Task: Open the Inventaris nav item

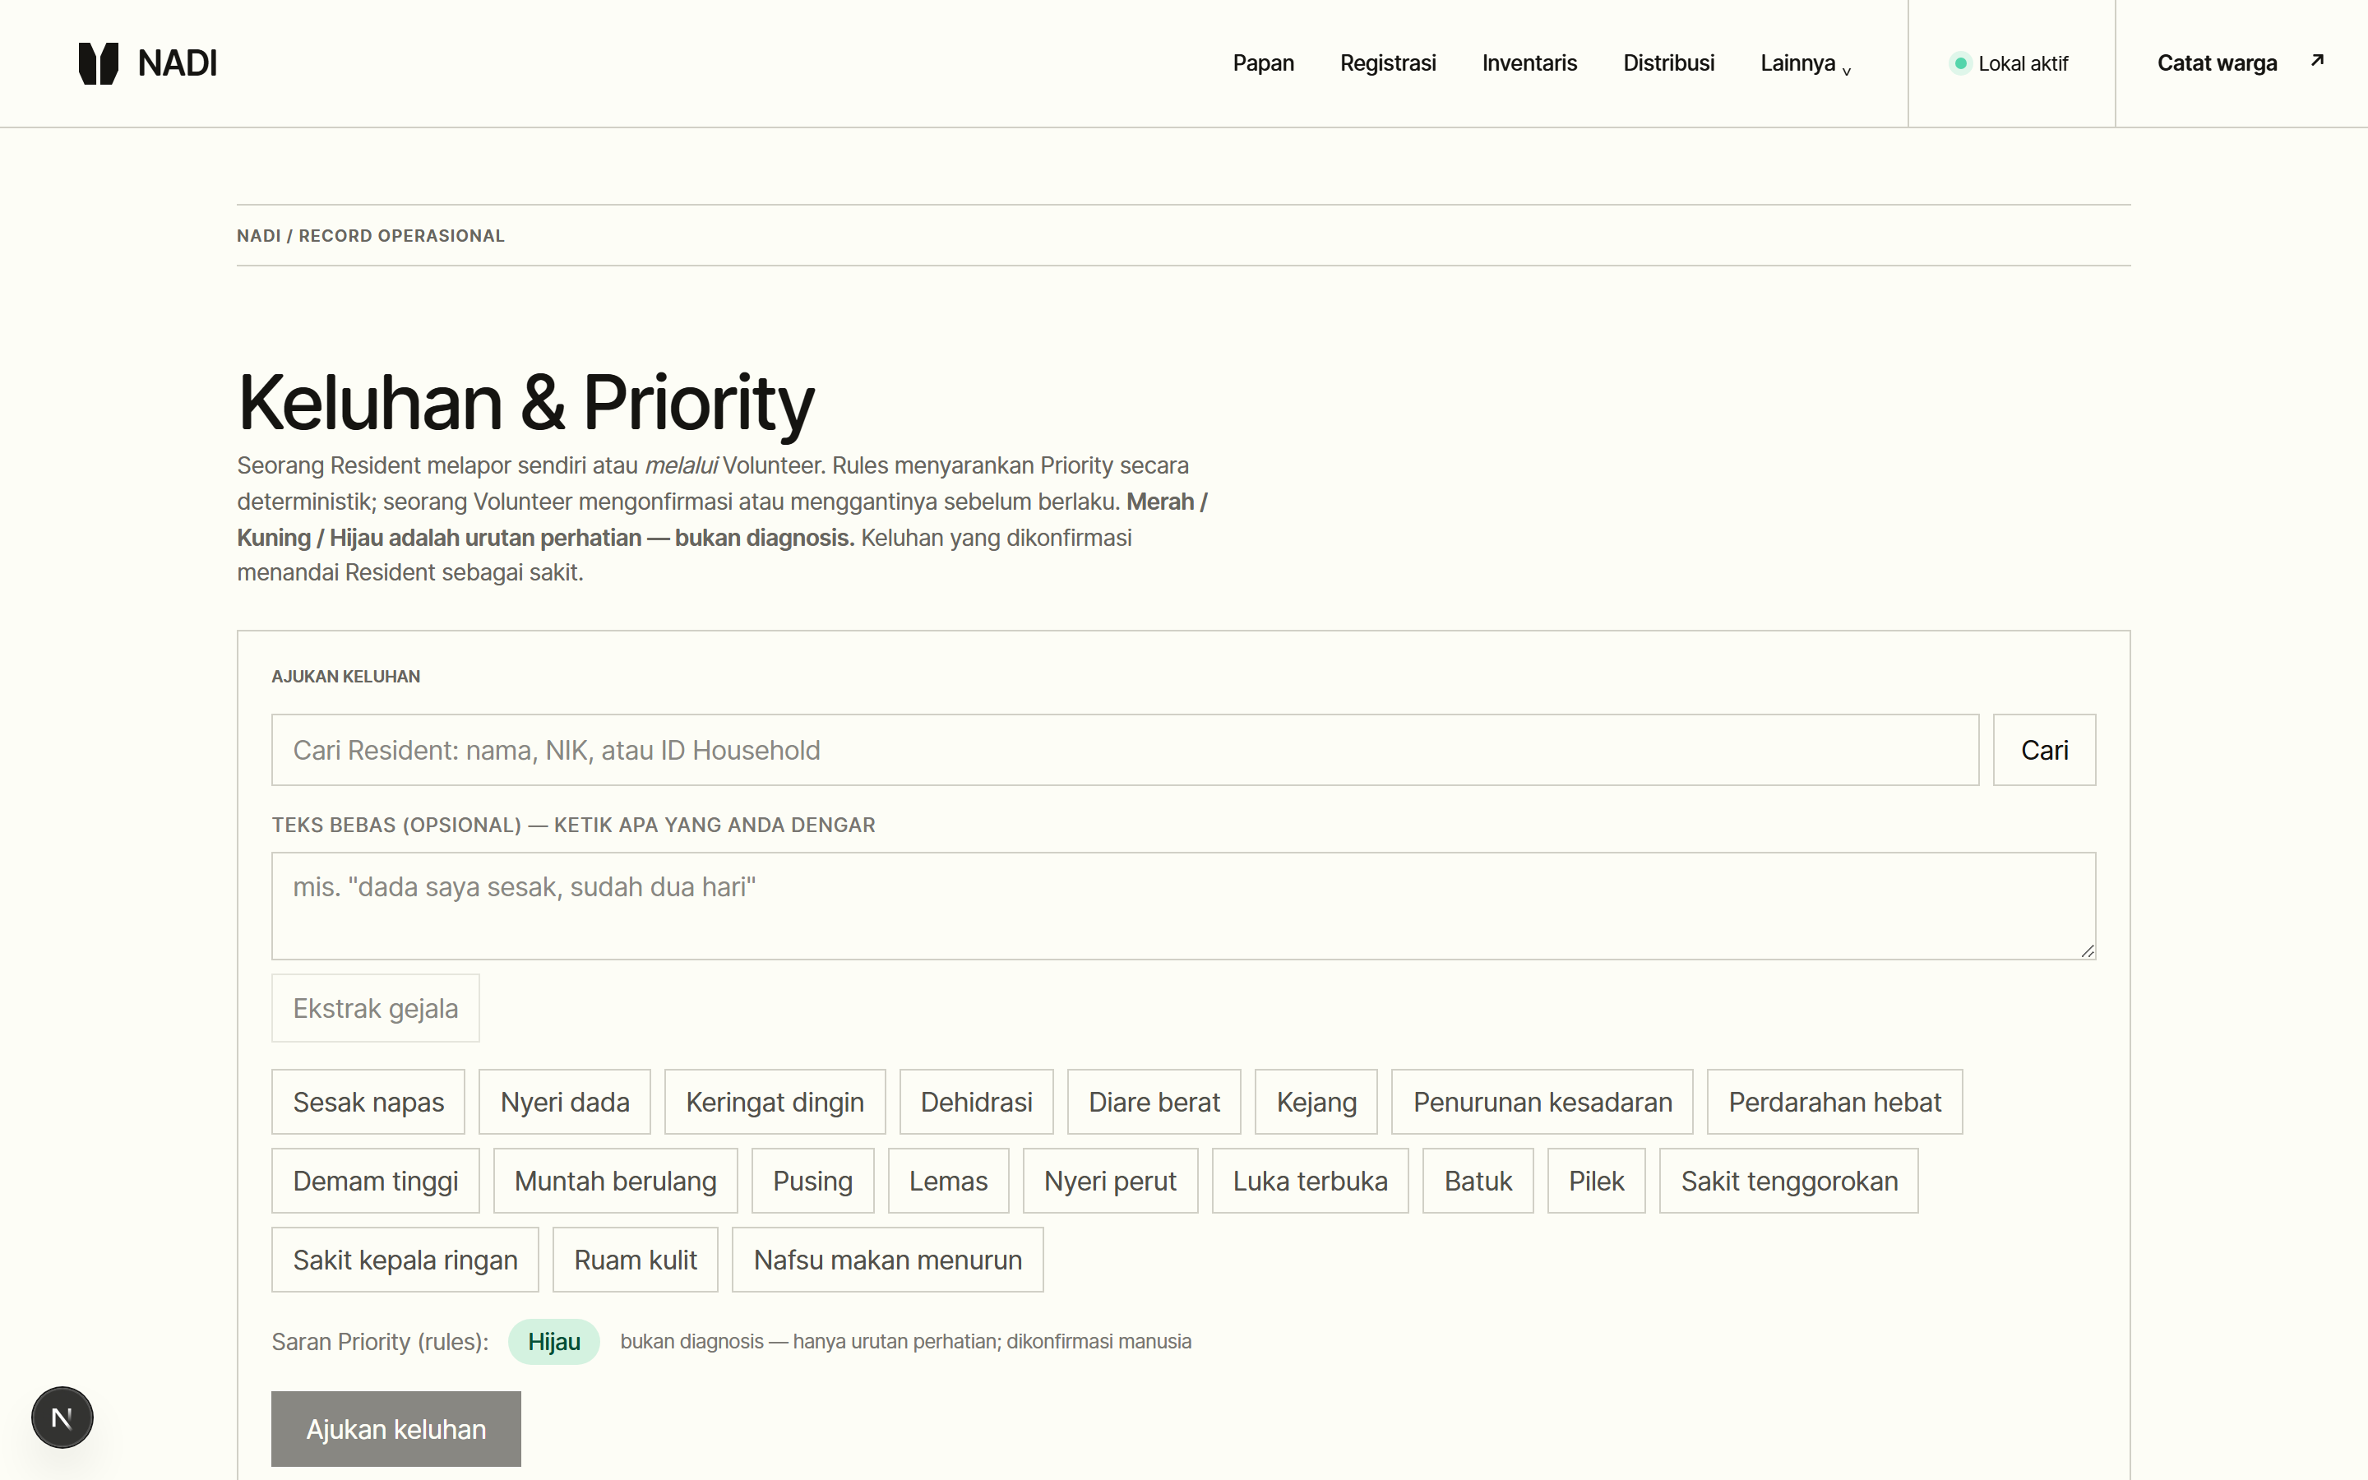Action: pyautogui.click(x=1529, y=63)
